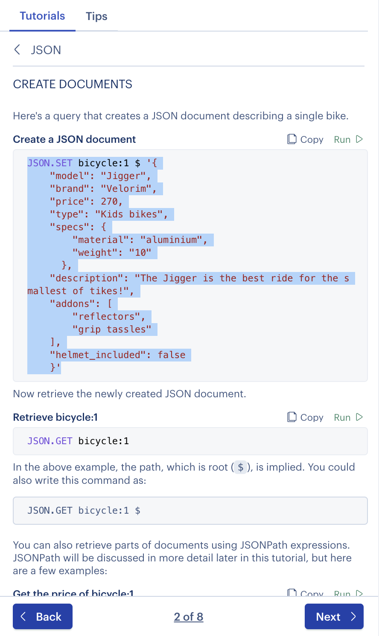Click the Run play icon for Create a JSON document
The height and width of the screenshot is (636, 379).
click(360, 139)
